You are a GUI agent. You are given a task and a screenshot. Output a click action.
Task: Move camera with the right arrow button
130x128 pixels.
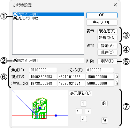pos(88,111)
